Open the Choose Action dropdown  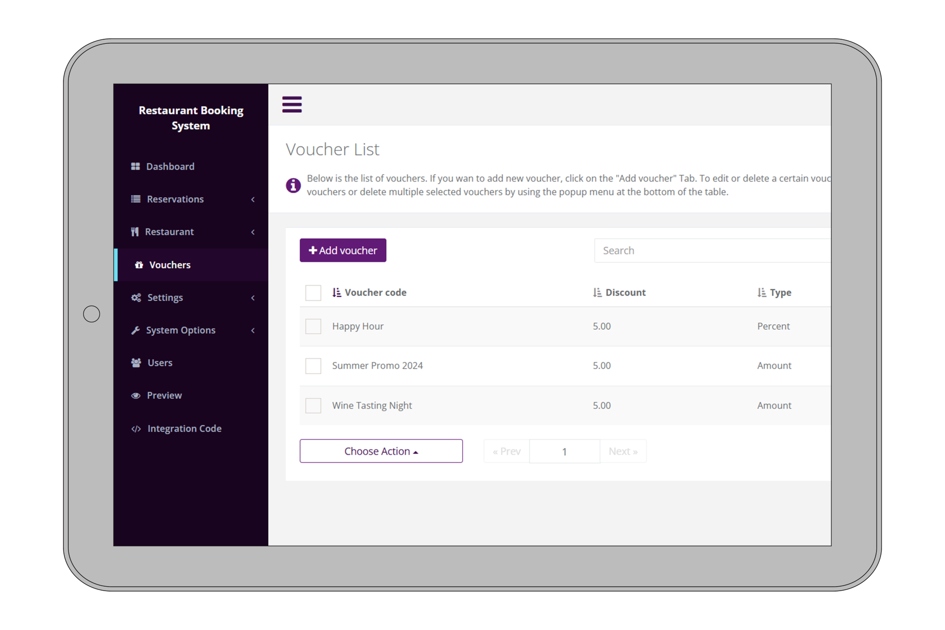click(381, 451)
